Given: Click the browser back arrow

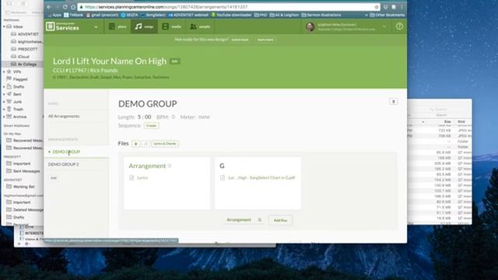Looking at the screenshot, I should [49, 7].
